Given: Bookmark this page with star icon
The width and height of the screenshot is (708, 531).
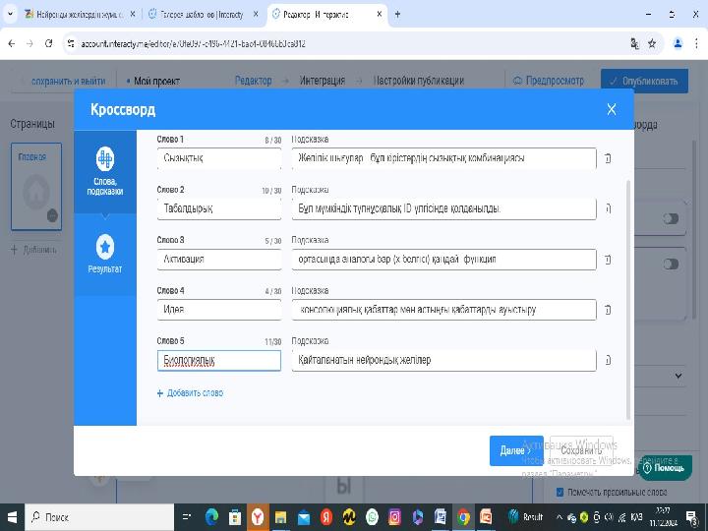Looking at the screenshot, I should (x=652, y=44).
